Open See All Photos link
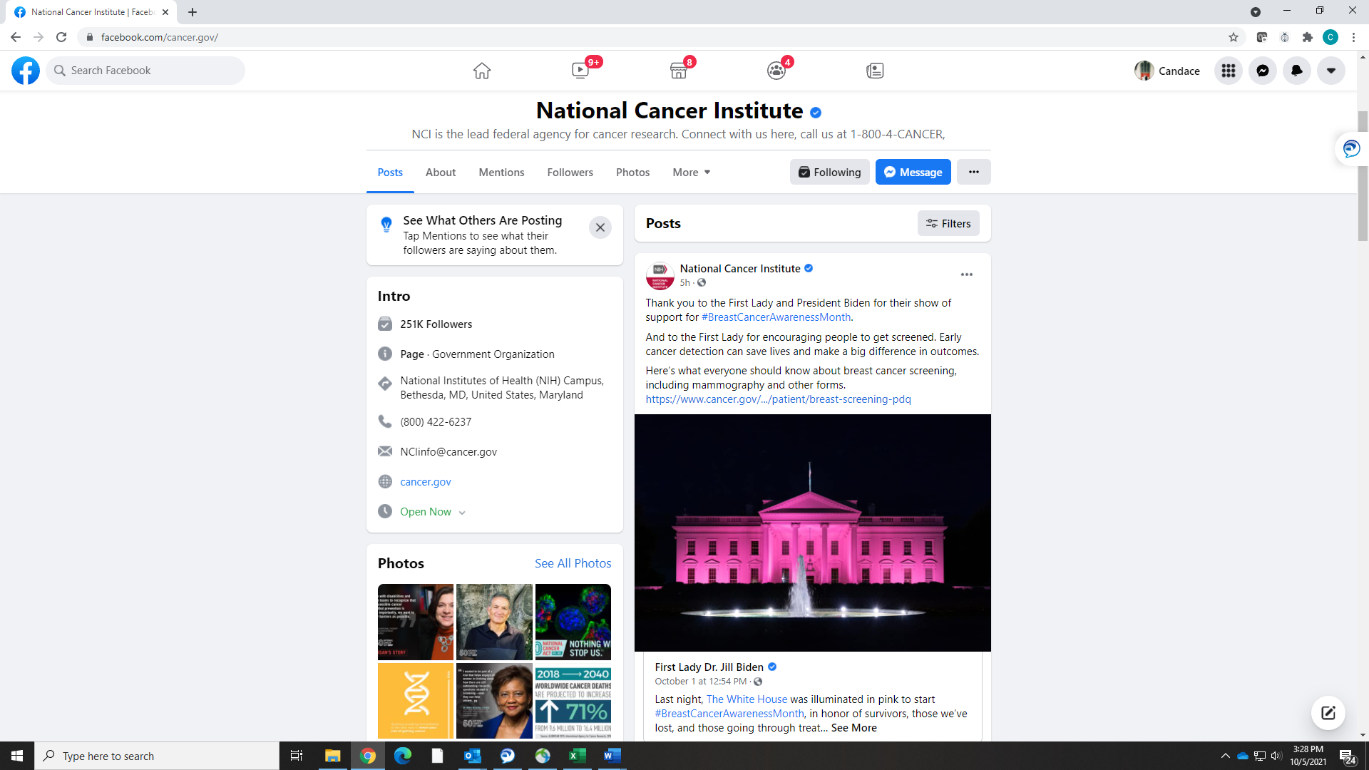 click(573, 563)
